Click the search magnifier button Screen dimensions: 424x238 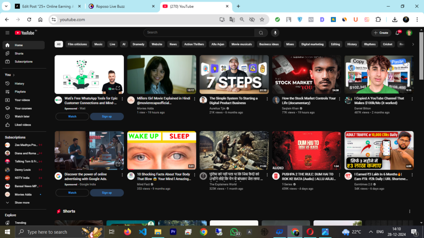[261, 33]
